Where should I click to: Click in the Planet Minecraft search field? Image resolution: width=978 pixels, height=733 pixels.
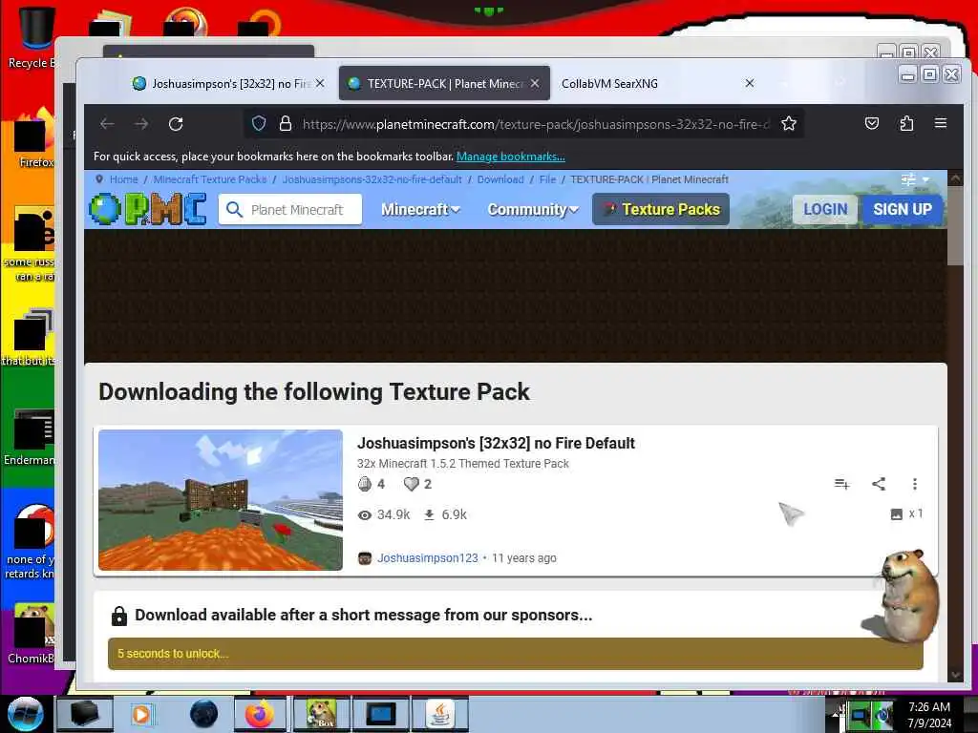tap(290, 209)
